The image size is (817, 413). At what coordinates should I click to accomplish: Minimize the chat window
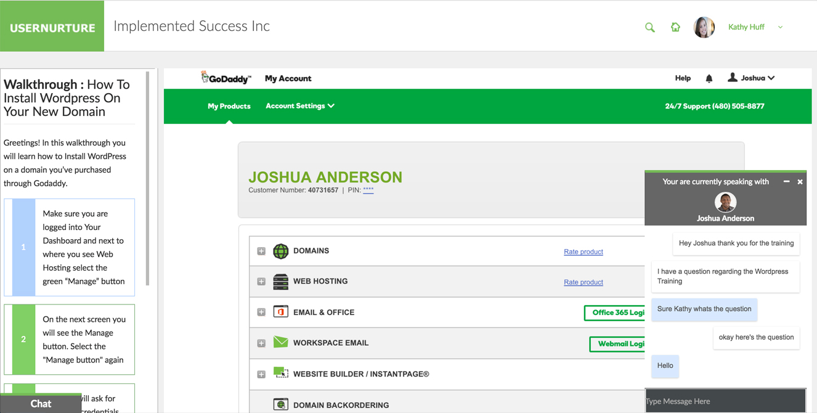tap(786, 182)
